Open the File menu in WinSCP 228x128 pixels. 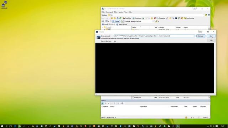pos(103,12)
